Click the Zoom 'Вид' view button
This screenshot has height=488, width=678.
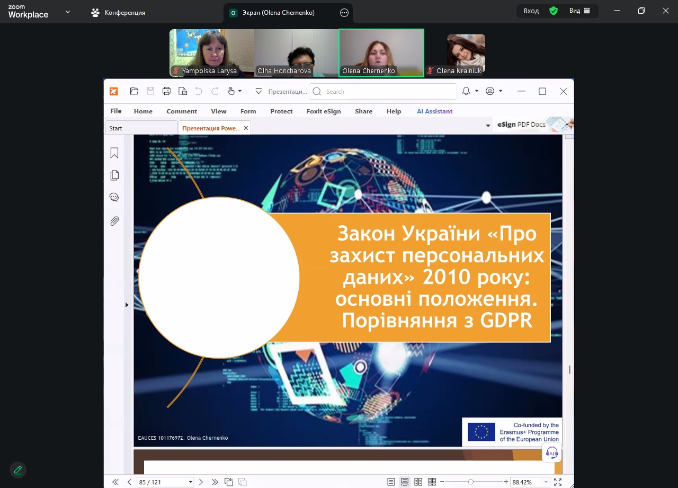[579, 11]
